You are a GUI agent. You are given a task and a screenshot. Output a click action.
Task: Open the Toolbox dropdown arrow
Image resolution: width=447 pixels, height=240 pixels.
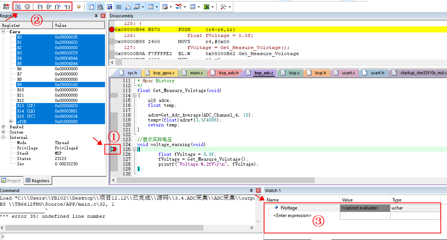(x=230, y=7)
